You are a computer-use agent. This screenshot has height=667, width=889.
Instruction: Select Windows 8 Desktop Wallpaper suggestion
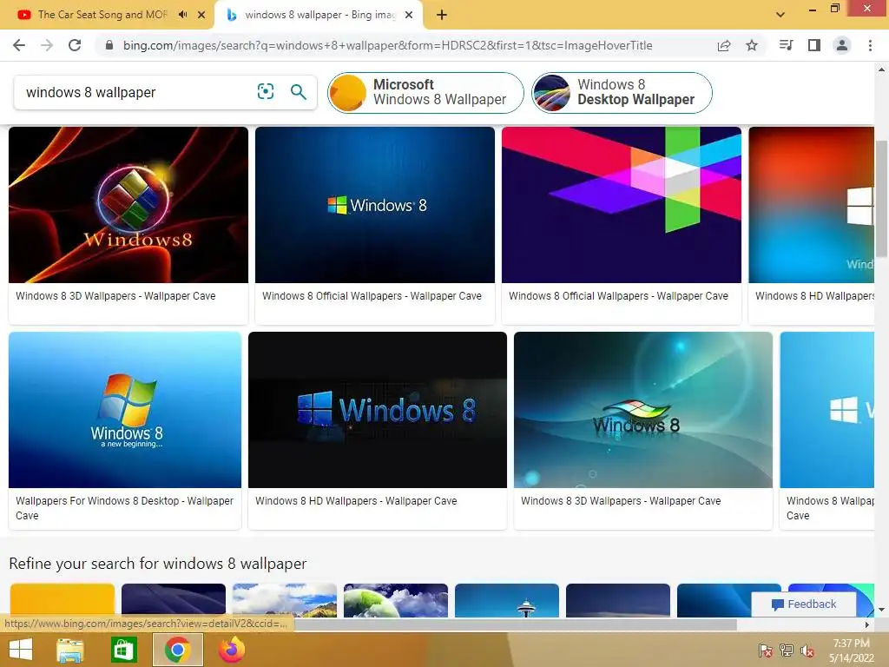[622, 92]
